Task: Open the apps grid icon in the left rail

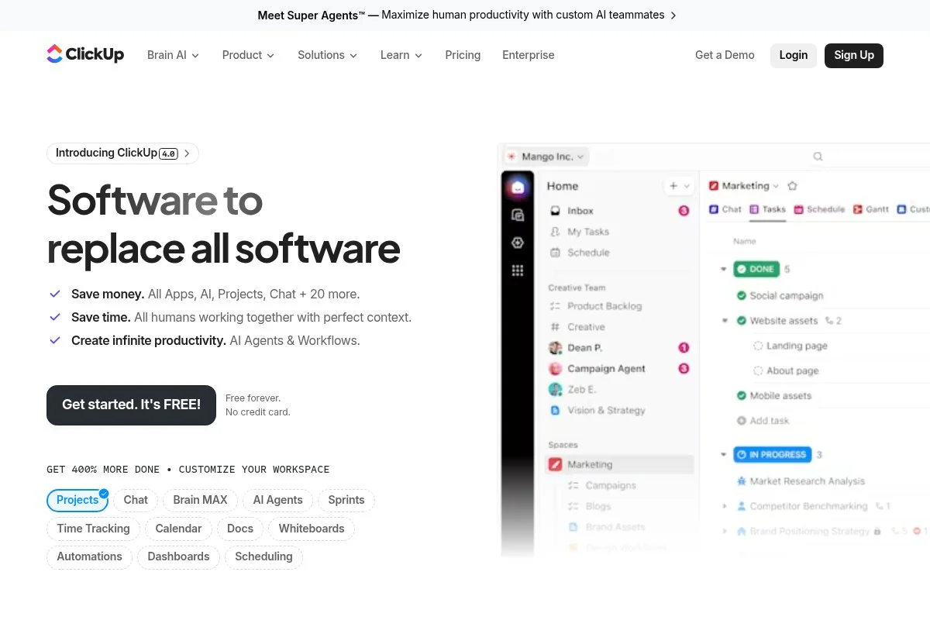Action: [x=518, y=270]
